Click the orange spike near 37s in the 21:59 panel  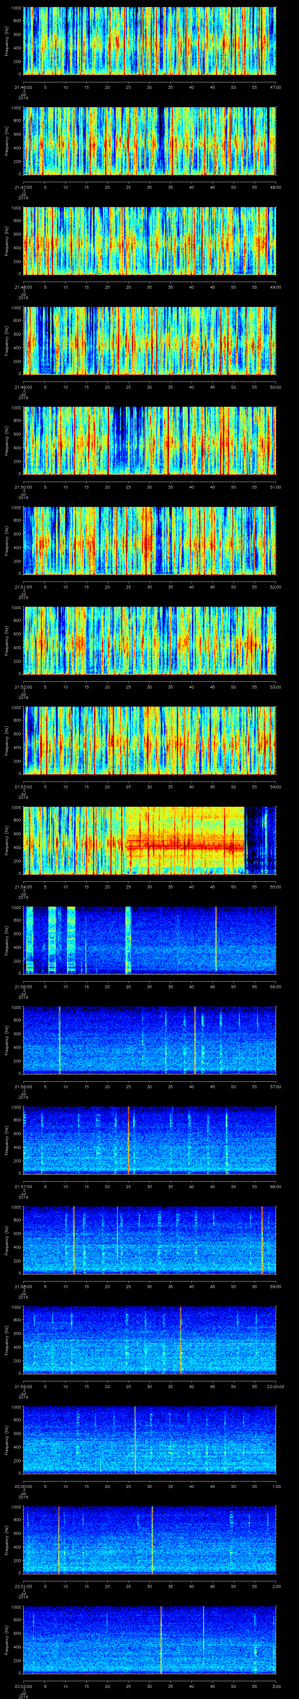pos(181,1340)
